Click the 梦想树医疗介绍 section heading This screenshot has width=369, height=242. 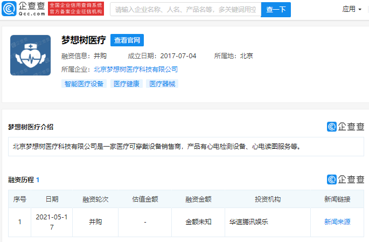[31, 127]
